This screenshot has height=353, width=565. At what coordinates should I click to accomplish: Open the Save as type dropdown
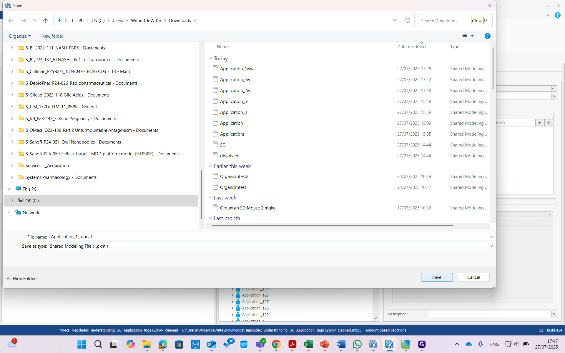tap(491, 246)
